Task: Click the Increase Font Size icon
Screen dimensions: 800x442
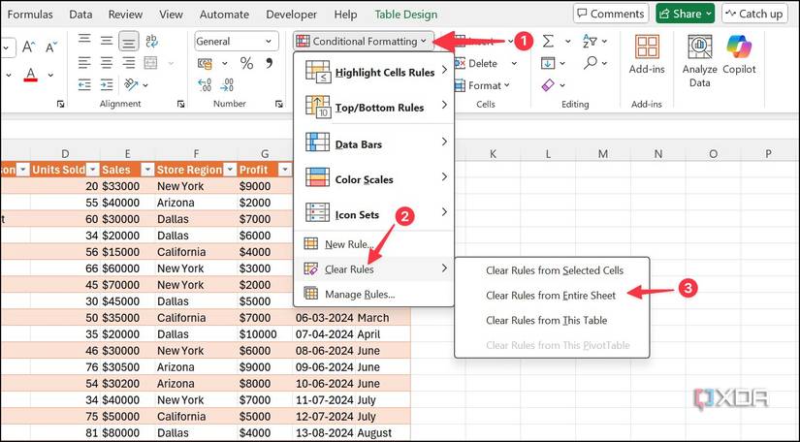Action: [x=28, y=47]
